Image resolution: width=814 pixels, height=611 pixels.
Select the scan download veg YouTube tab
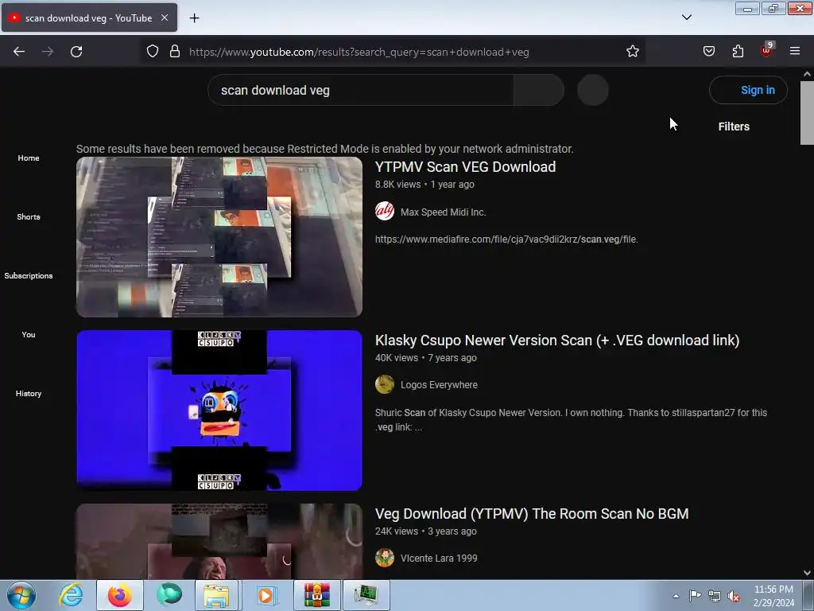[89, 18]
